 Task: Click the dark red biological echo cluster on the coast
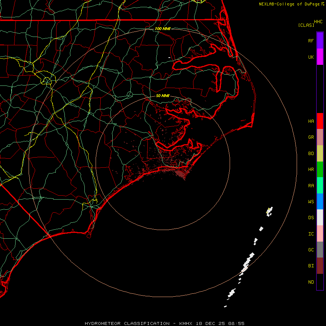tap(180, 174)
